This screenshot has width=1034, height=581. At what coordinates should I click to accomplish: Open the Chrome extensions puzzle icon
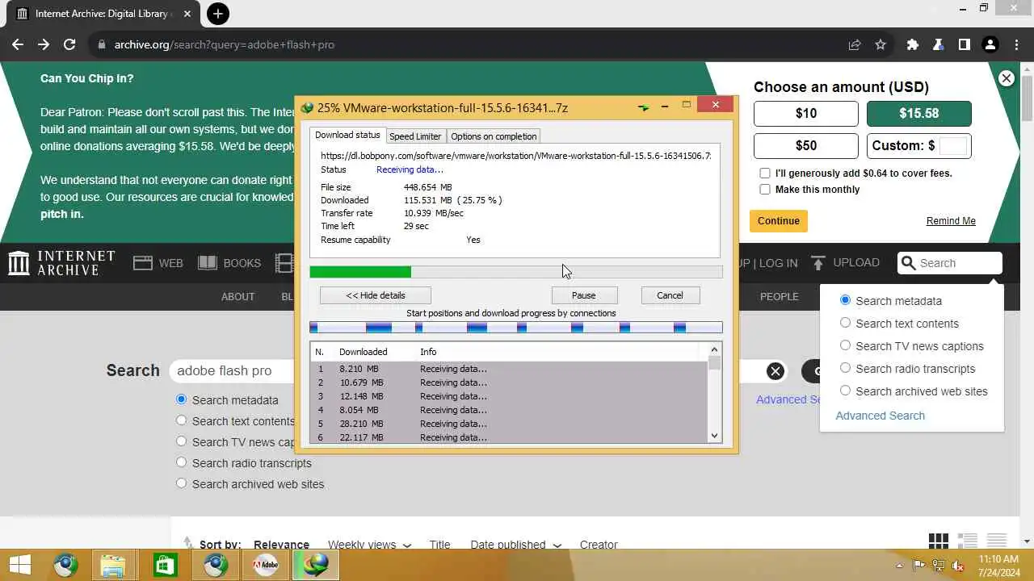coord(913,45)
